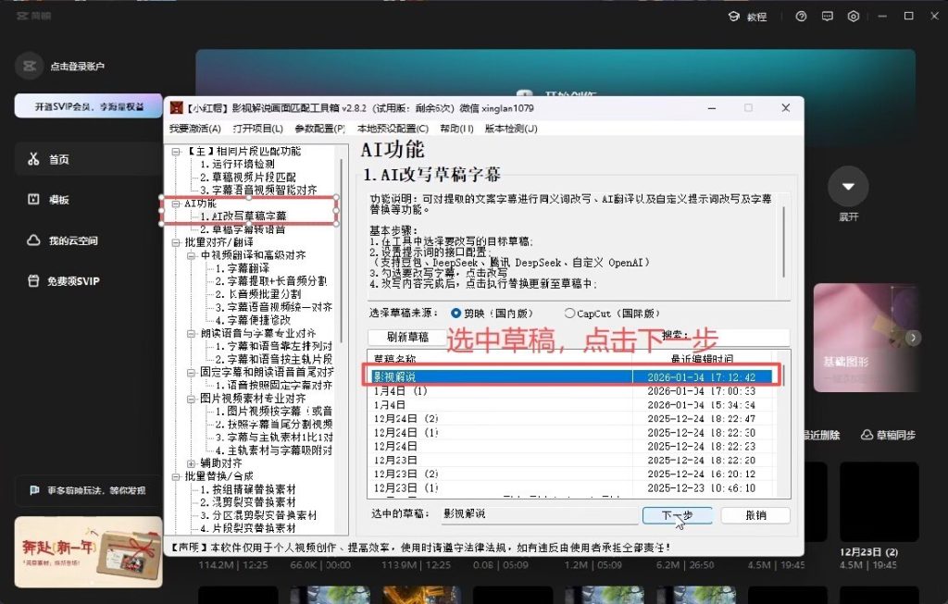The image size is (948, 604).
Task: Open the 我要激活(A) menu
Action: tap(194, 129)
